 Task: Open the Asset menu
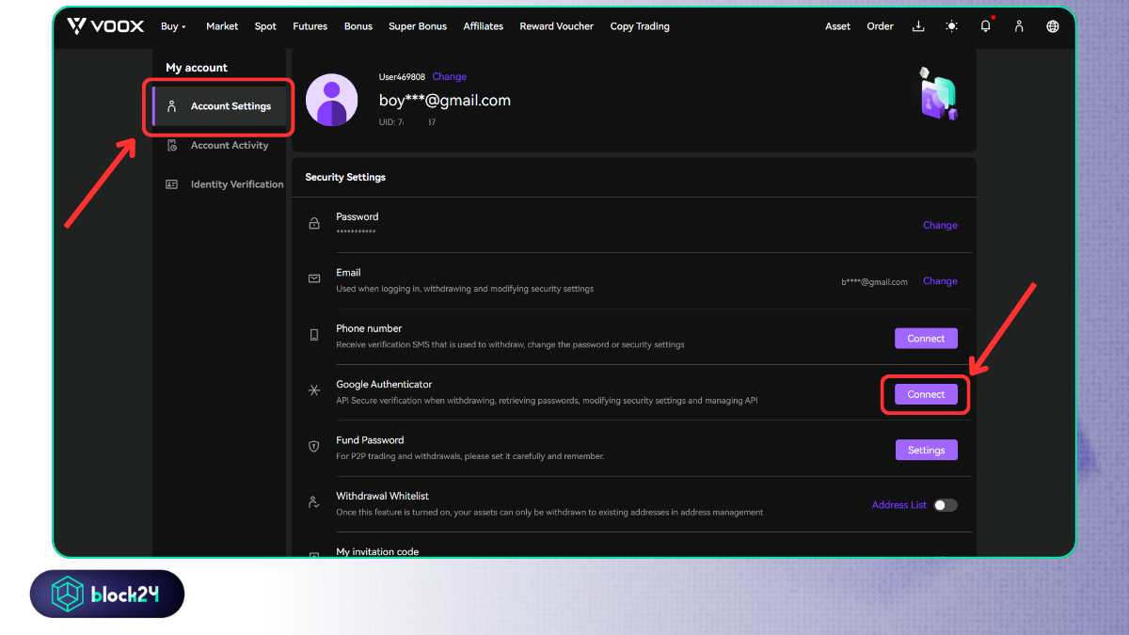[x=837, y=26]
